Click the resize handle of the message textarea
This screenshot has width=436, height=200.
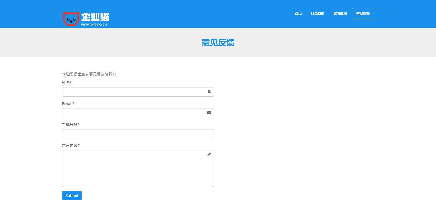pyautogui.click(x=212, y=185)
